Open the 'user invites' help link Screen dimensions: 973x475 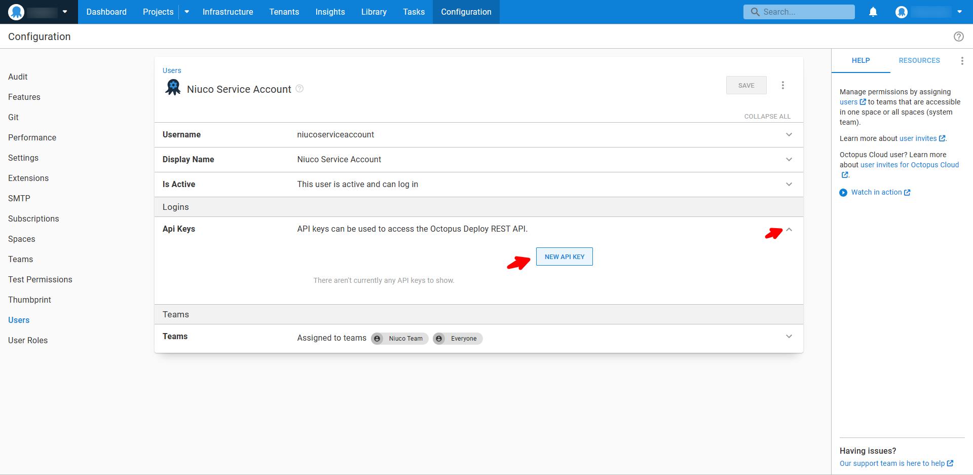(x=918, y=138)
